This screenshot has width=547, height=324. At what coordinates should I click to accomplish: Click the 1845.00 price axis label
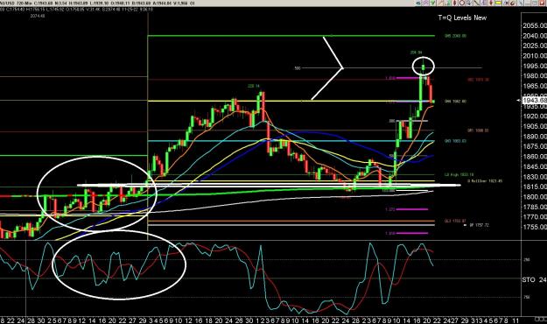535,166
